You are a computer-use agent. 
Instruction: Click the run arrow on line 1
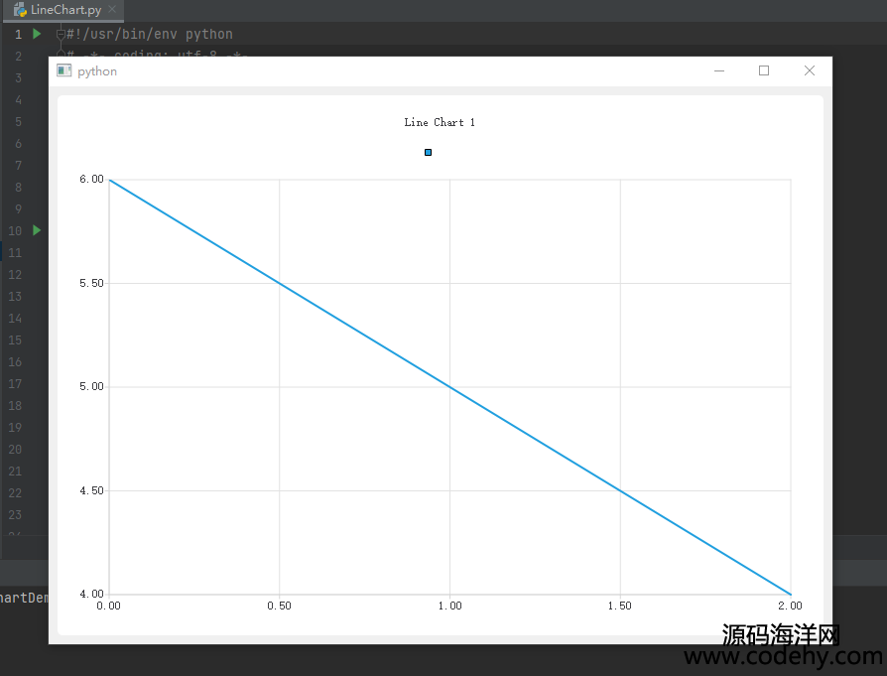pyautogui.click(x=37, y=34)
